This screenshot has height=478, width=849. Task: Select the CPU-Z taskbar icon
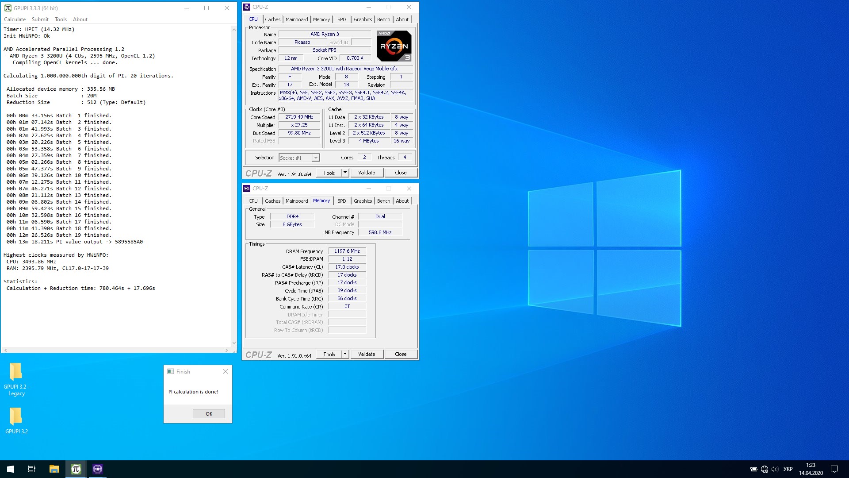click(97, 469)
